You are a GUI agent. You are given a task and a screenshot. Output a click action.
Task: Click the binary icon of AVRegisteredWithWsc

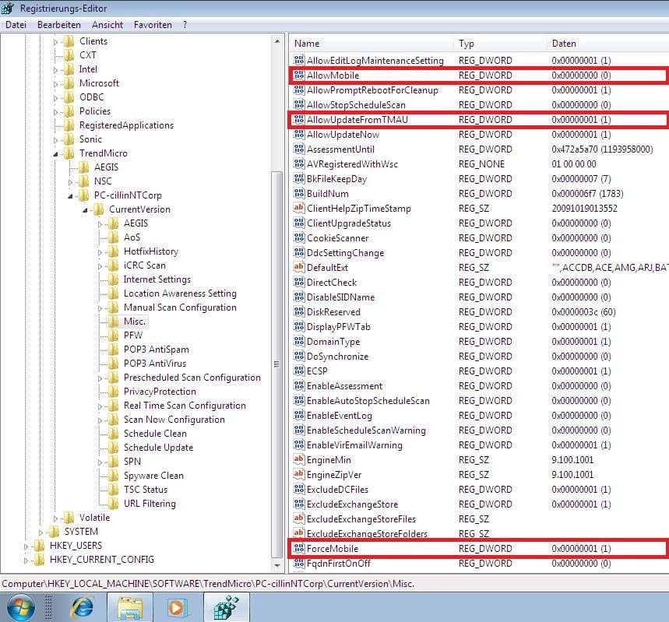[x=299, y=163]
